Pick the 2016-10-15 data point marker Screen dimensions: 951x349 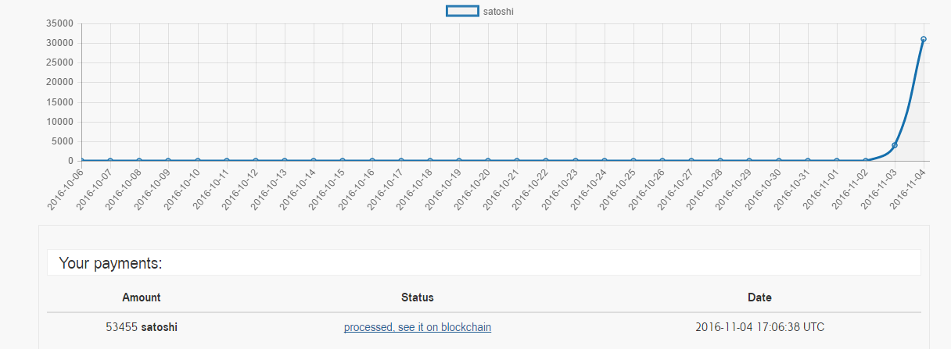pos(343,161)
